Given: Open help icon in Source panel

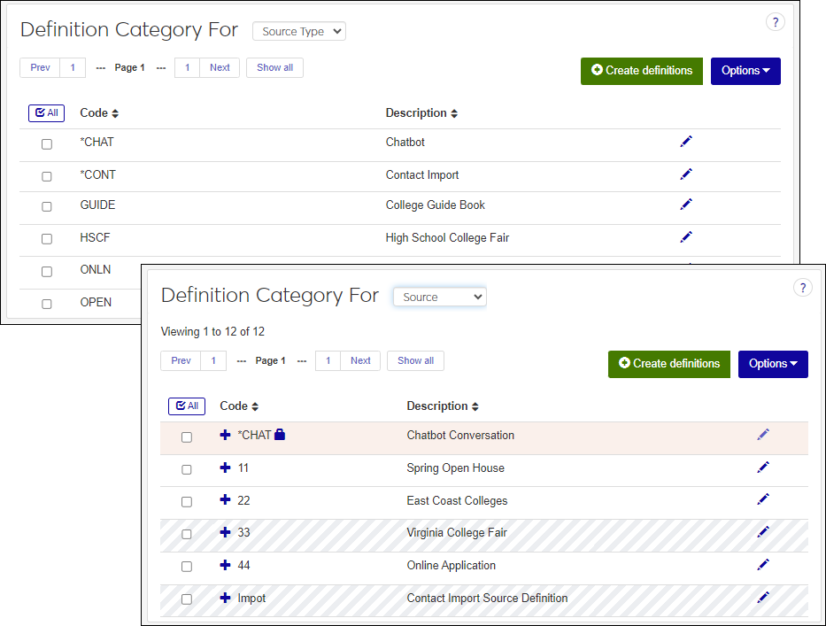Looking at the screenshot, I should (x=802, y=288).
